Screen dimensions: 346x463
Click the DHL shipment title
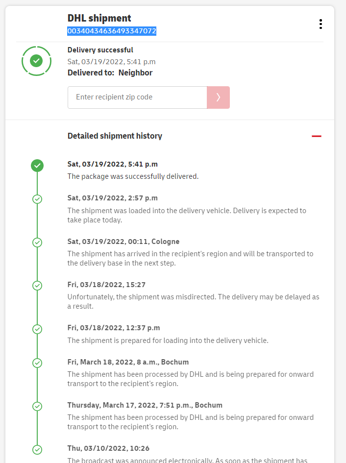pyautogui.click(x=99, y=19)
